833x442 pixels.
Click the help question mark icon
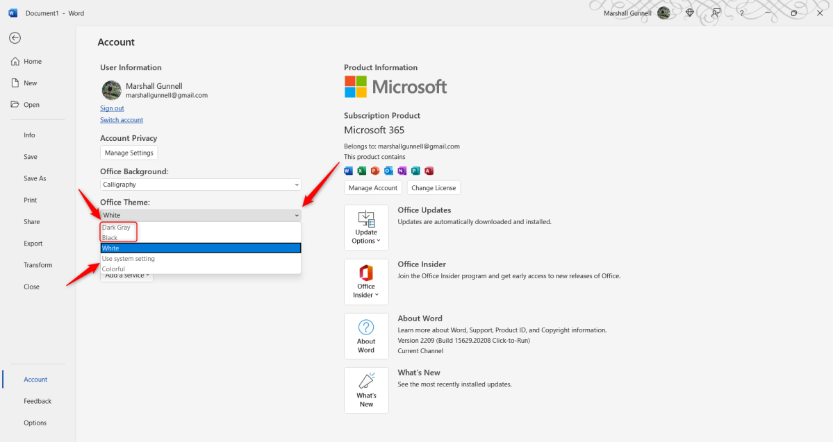click(741, 12)
